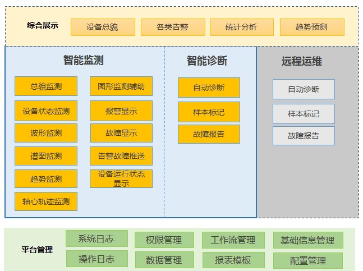Screen dimensions: 363x271
Task: Open the gray 故障报告 box under 远程运维
Action: tap(304, 136)
